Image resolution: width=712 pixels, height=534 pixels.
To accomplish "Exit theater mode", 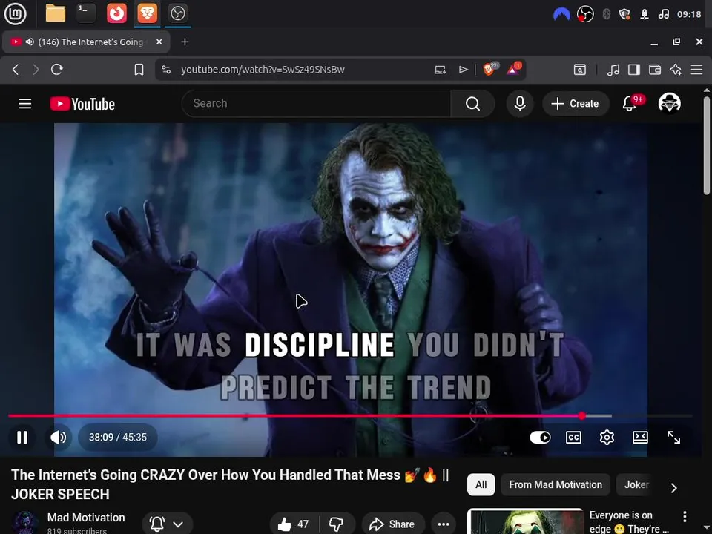I will pyautogui.click(x=640, y=438).
